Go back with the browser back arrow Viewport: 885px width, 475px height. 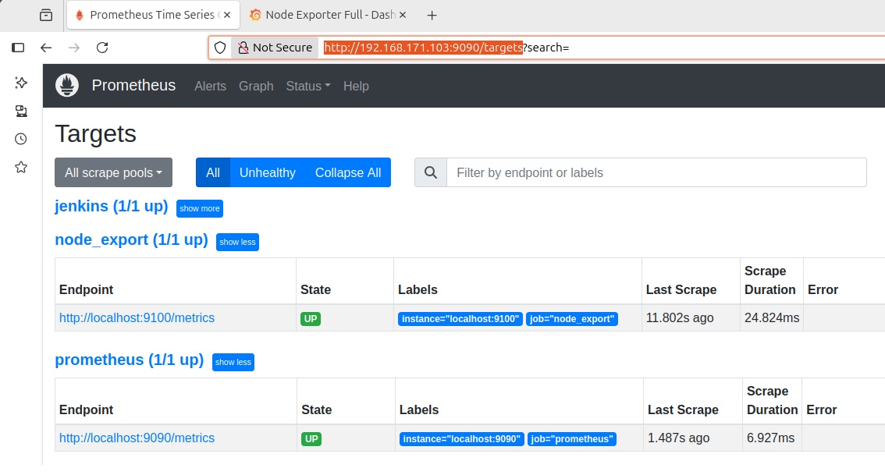tap(46, 48)
